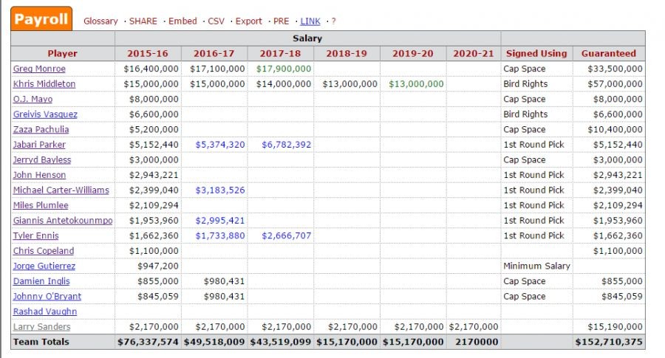The height and width of the screenshot is (358, 665).
Task: Click the orange Payroll heading badge
Action: [41, 19]
